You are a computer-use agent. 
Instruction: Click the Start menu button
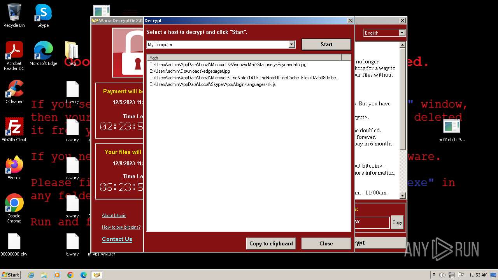click(x=11, y=275)
